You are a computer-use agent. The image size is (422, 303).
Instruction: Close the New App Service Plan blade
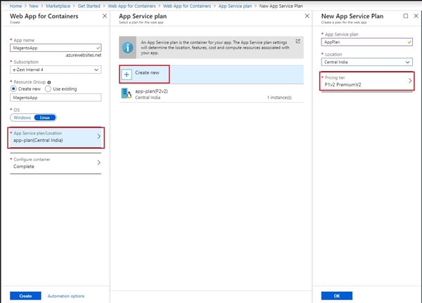[416, 16]
